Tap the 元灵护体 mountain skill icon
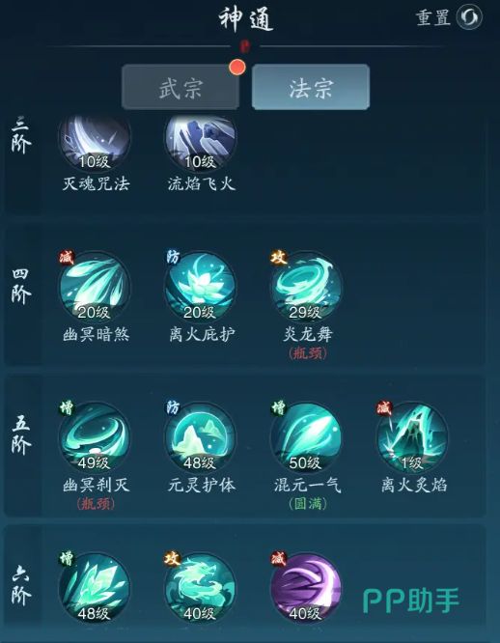Viewport: 500px width, 643px height. point(201,438)
